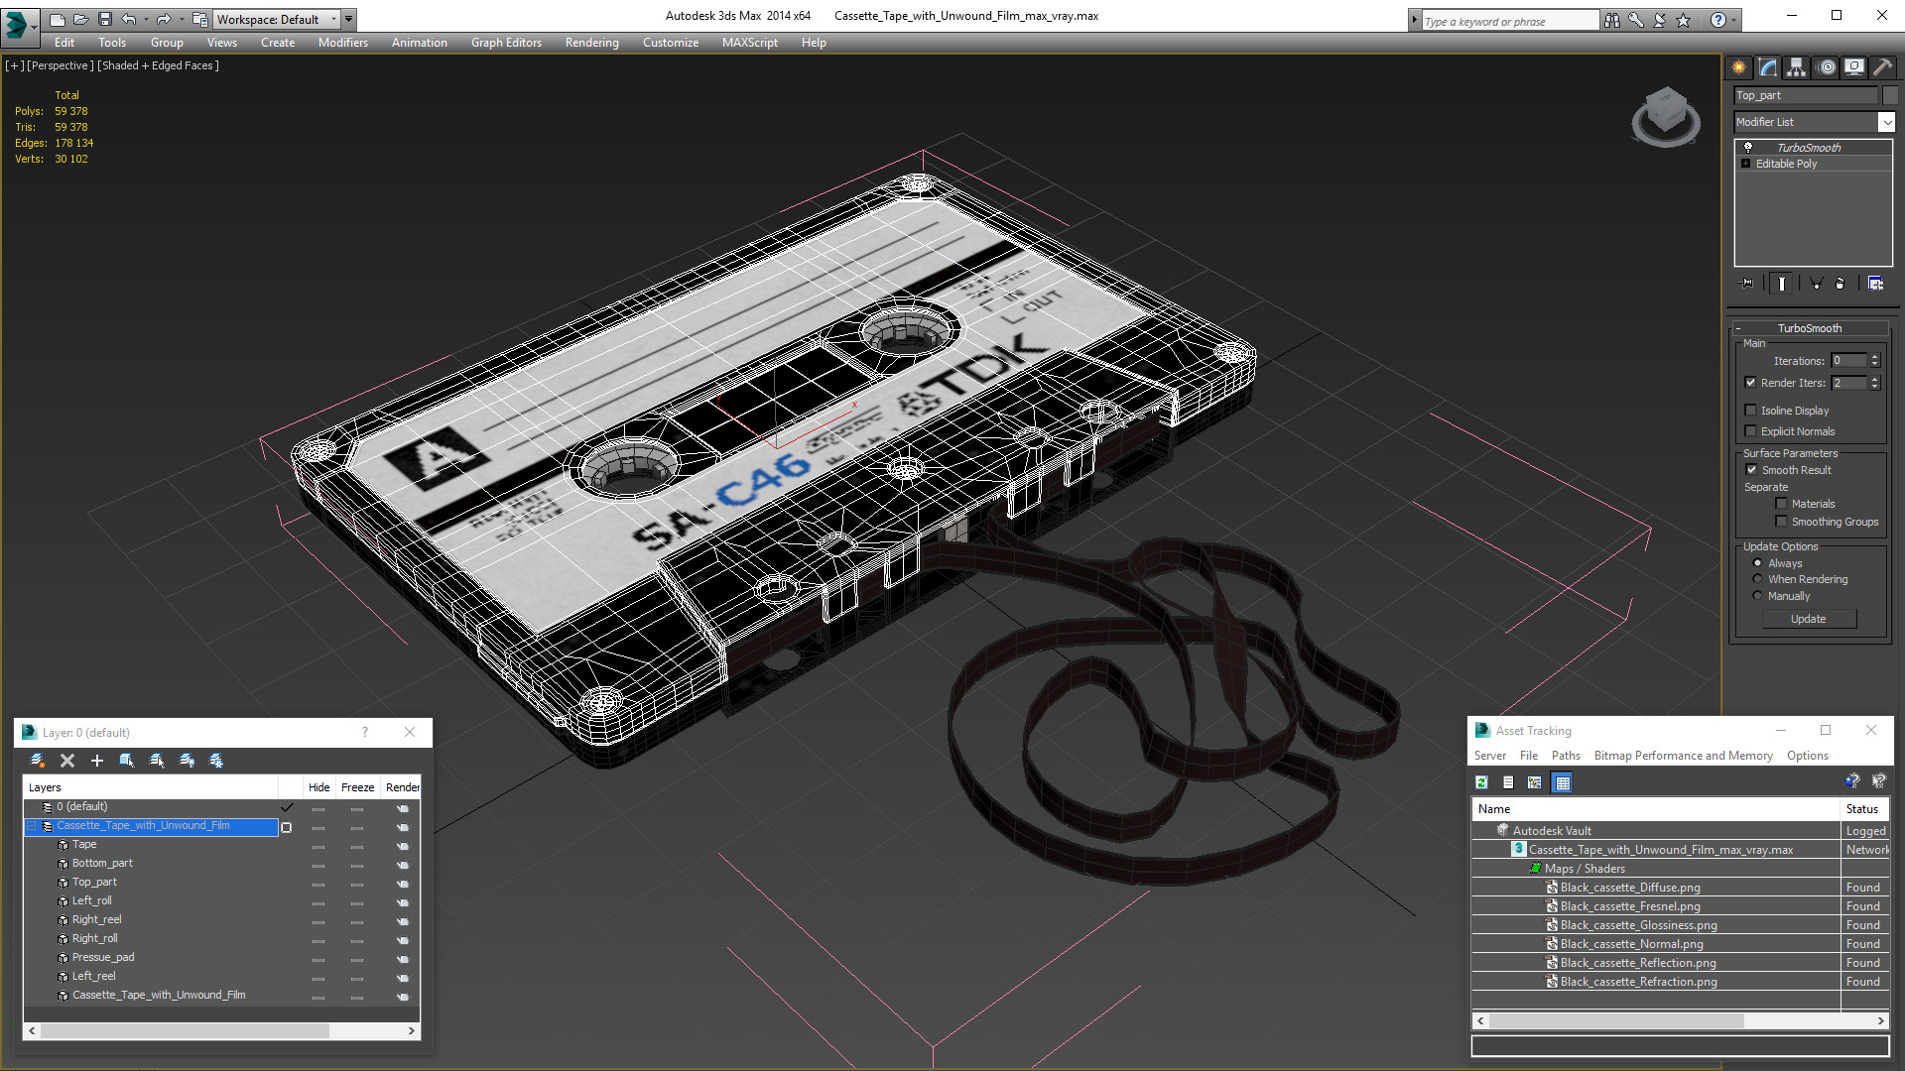Image resolution: width=1905 pixels, height=1071 pixels.
Task: Open the Quick Access Toolbar customize arrow
Action: [x=349, y=19]
